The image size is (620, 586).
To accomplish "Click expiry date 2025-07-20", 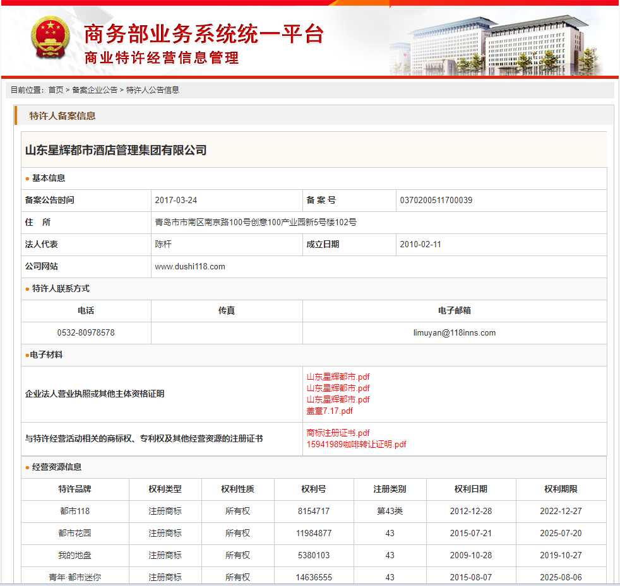I will pyautogui.click(x=561, y=534).
